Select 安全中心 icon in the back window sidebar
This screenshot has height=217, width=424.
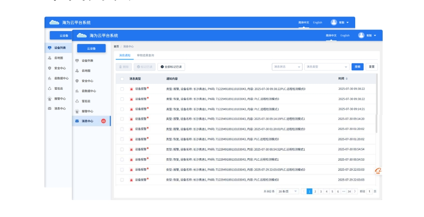tap(50, 68)
